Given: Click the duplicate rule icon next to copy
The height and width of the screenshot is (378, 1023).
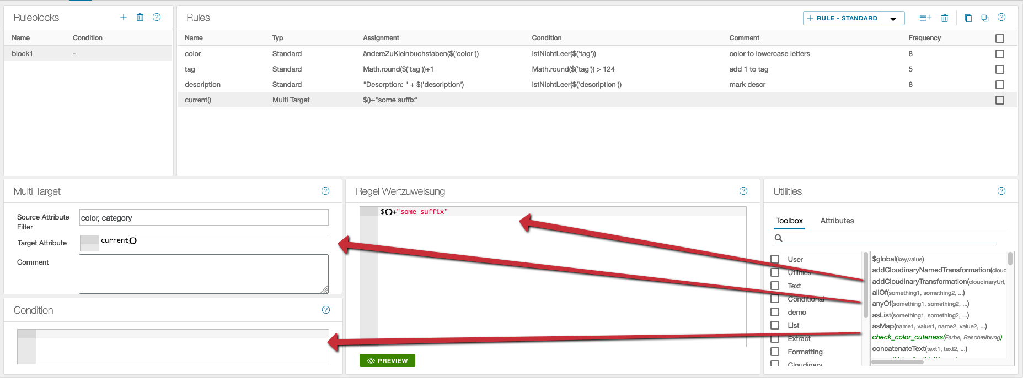Looking at the screenshot, I should click(985, 18).
